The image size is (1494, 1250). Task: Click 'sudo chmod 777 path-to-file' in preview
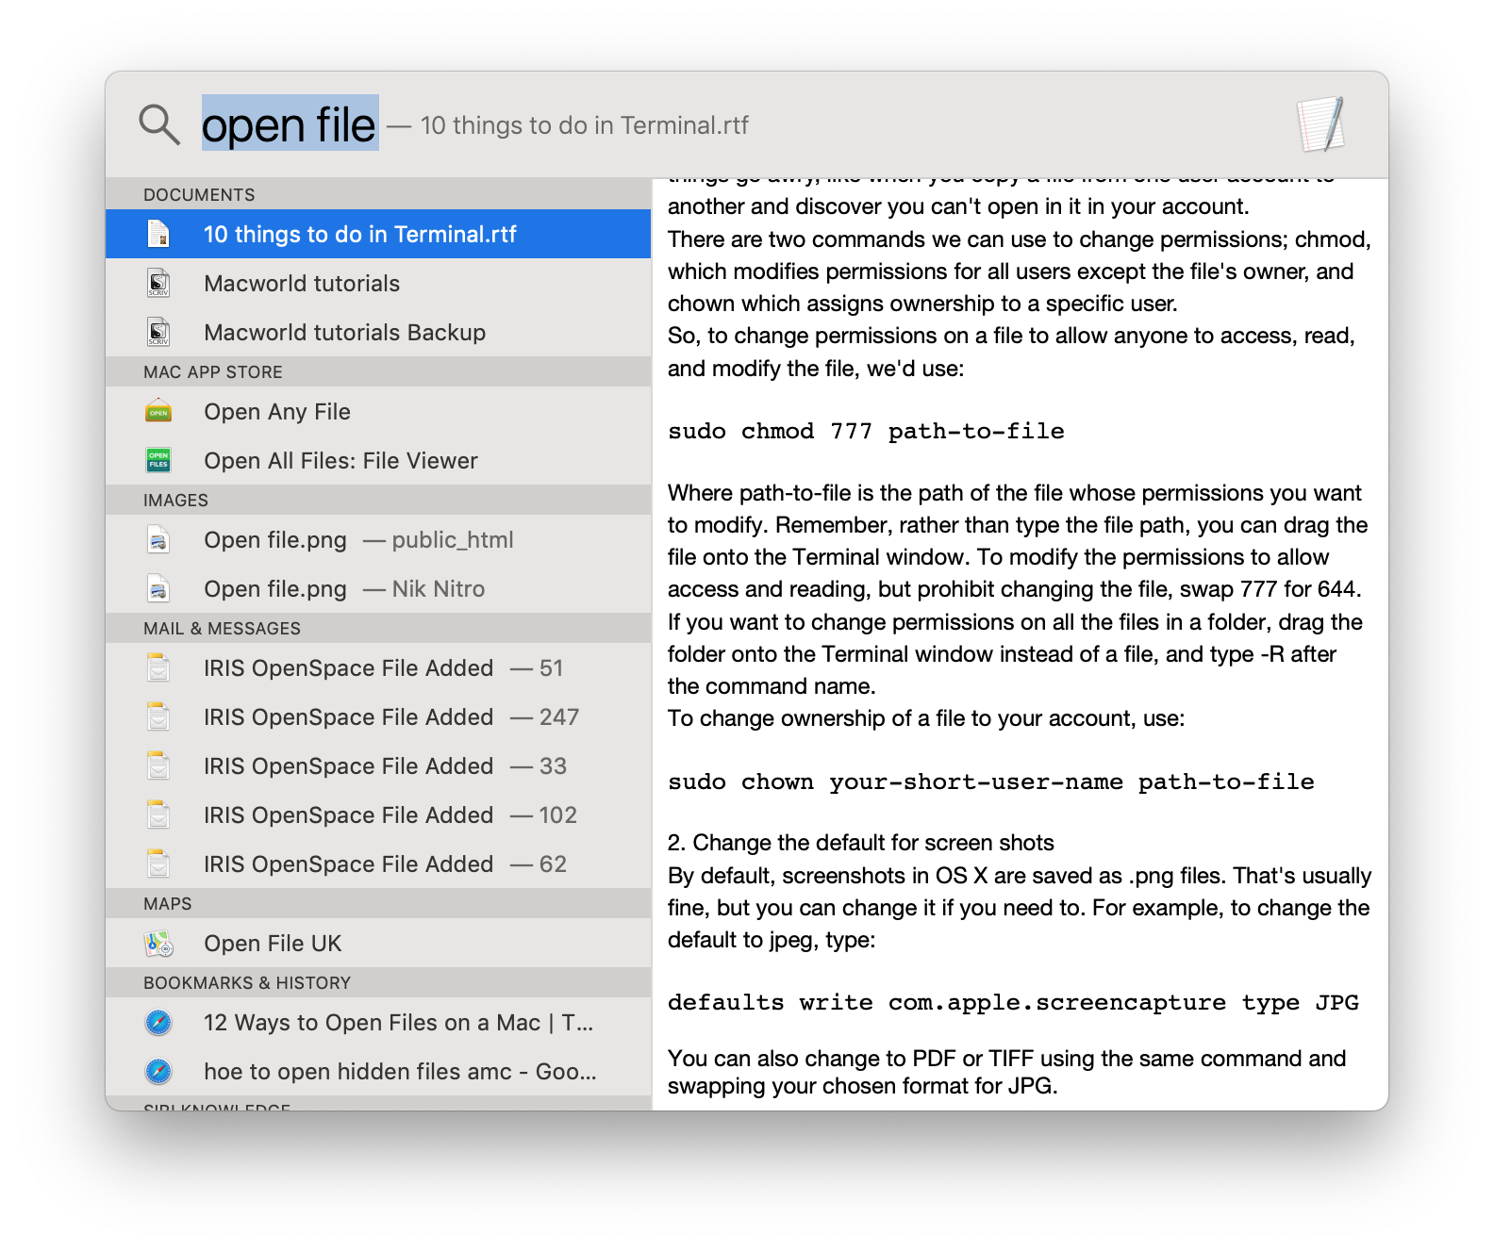click(866, 431)
